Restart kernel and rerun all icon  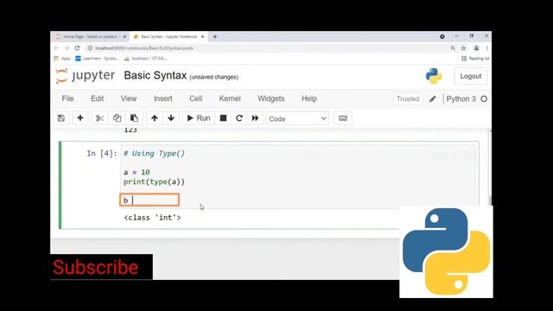click(x=256, y=118)
